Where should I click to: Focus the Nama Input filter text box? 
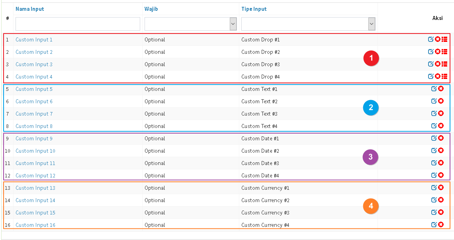tap(78, 24)
